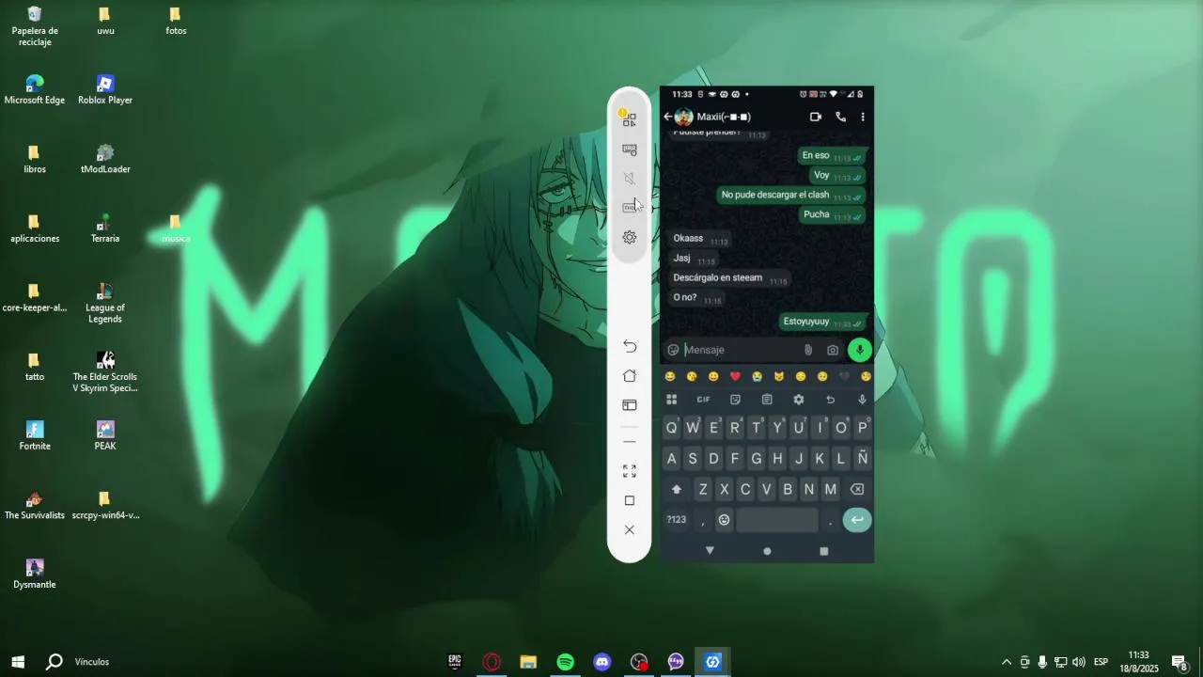Viewport: 1203px width, 677px height.
Task: Click the back arrow in side toolbar
Action: click(x=630, y=346)
